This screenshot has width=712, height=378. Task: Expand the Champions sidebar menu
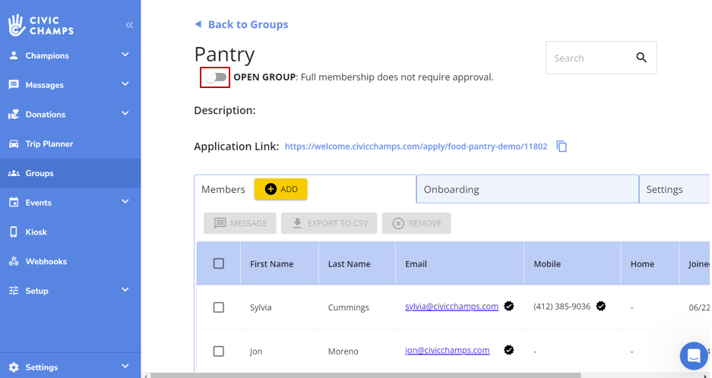coord(125,55)
